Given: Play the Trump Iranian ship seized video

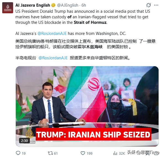Looking at the screenshot, I should tap(87, 106).
